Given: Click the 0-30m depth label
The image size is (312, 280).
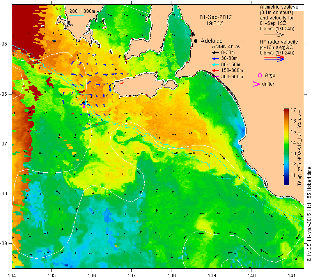Looking at the screenshot, I should [228, 52].
